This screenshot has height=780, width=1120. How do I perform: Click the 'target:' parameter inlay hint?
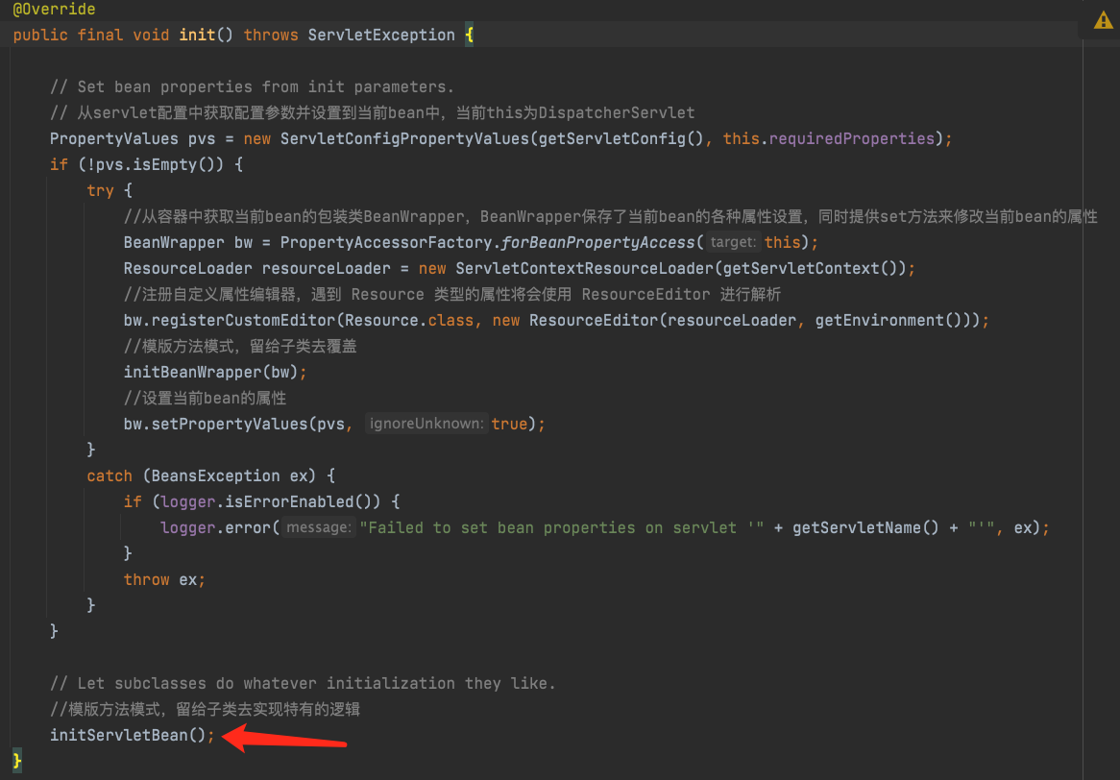click(x=733, y=242)
